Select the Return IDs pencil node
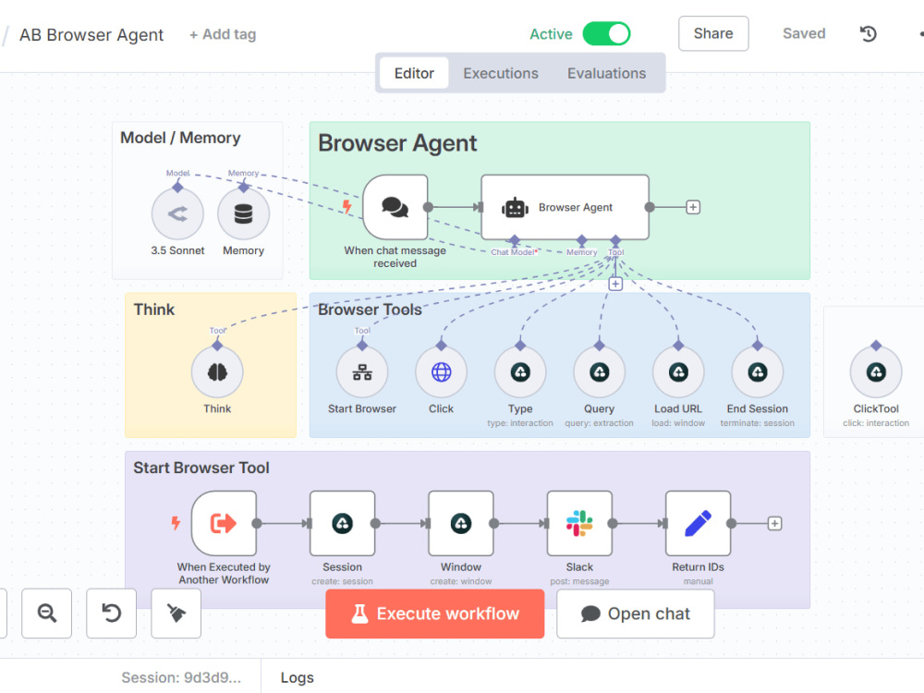Viewport: 924px width, 693px height. click(699, 523)
